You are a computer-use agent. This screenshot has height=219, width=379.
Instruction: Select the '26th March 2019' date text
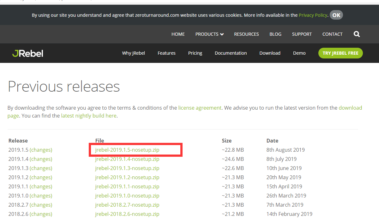[286, 196]
